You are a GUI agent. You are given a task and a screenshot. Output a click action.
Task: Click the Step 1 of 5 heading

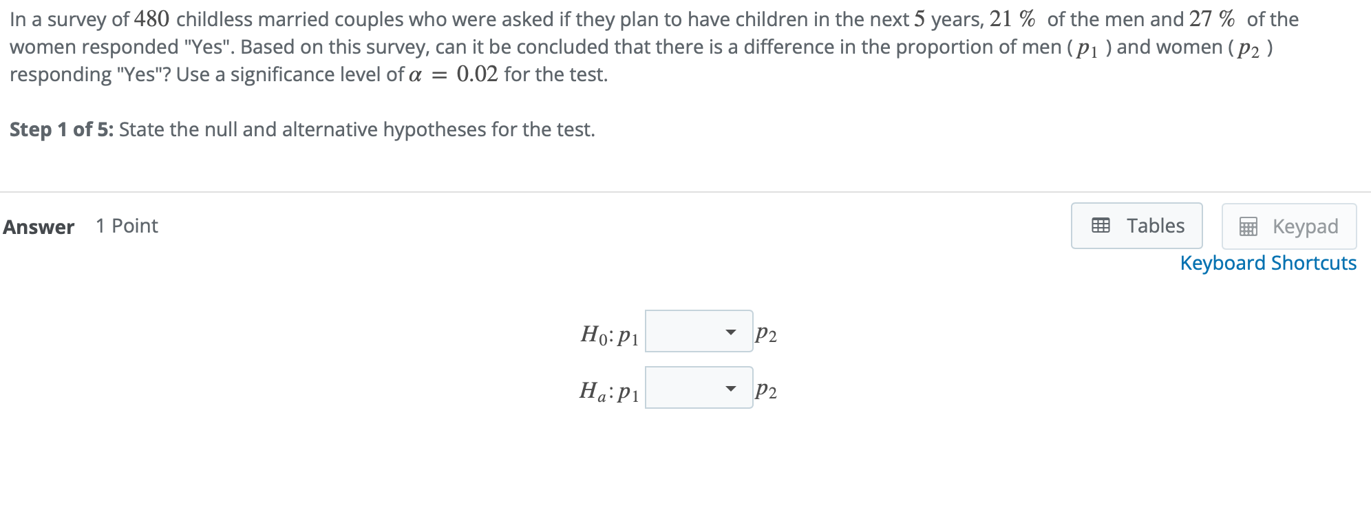61,129
